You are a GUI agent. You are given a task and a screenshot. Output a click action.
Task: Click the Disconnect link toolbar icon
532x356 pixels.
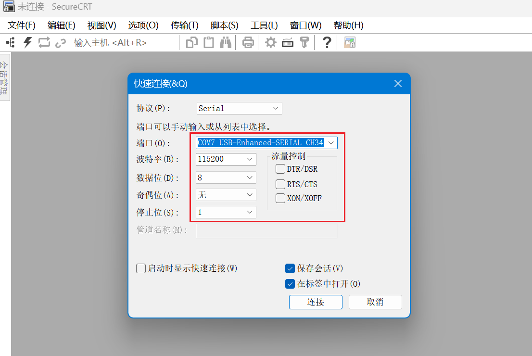click(x=61, y=43)
